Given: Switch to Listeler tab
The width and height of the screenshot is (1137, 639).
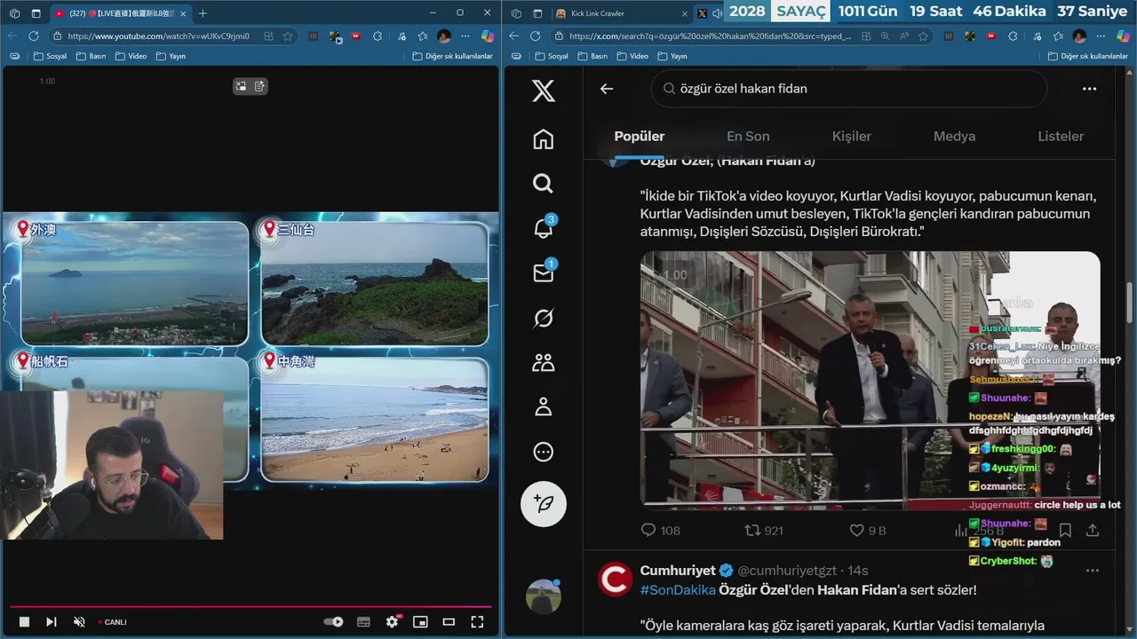Looking at the screenshot, I should click(x=1061, y=136).
